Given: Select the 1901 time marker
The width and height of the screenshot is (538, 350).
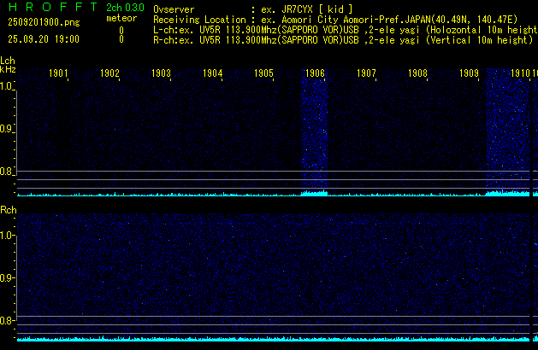Looking at the screenshot, I should (x=58, y=73).
